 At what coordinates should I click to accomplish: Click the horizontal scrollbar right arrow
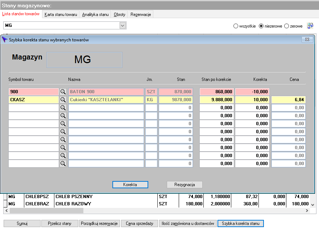click(307, 211)
